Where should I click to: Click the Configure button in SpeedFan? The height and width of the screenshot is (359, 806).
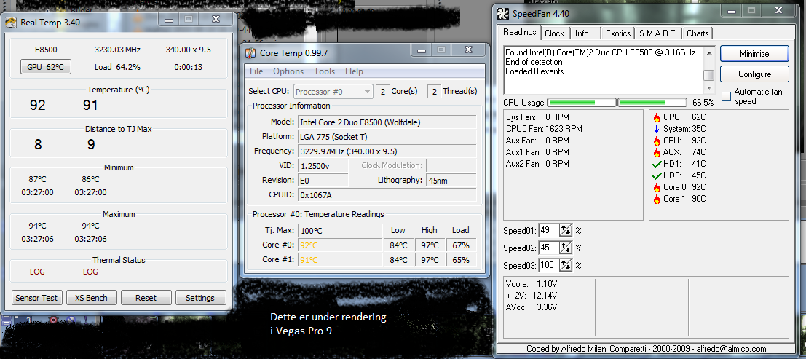click(x=754, y=74)
